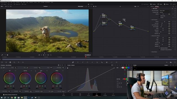177x99 pixels.
Task: Open the Playback menu
Action: 31,2
